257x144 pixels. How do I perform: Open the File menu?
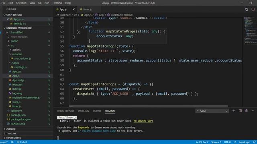3,3
